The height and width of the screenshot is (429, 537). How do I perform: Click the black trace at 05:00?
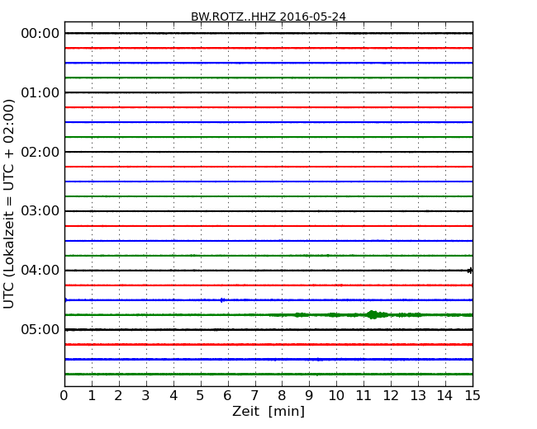pyautogui.click(x=268, y=329)
